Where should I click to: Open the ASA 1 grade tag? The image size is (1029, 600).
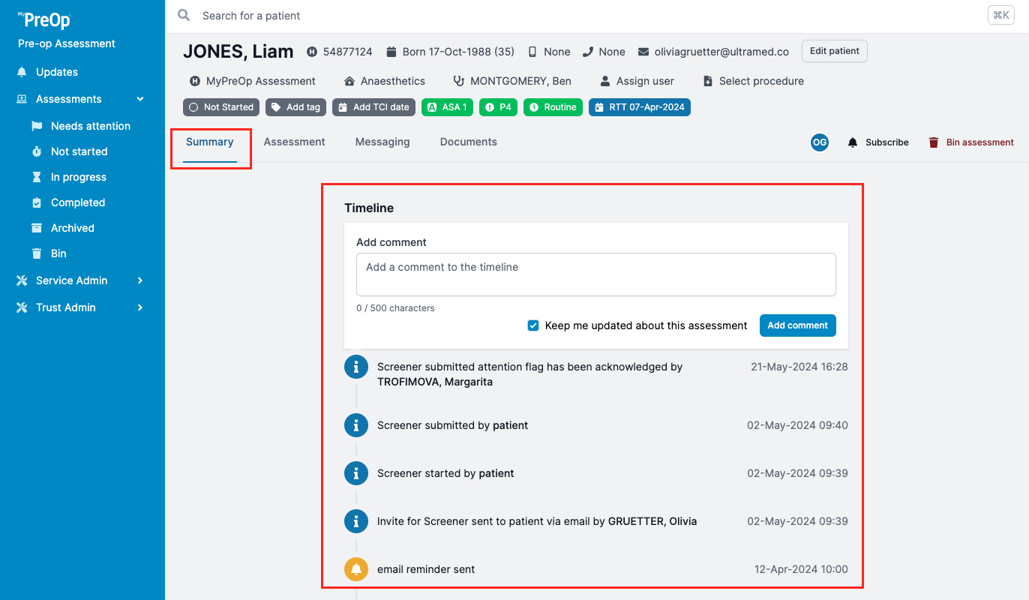click(447, 107)
